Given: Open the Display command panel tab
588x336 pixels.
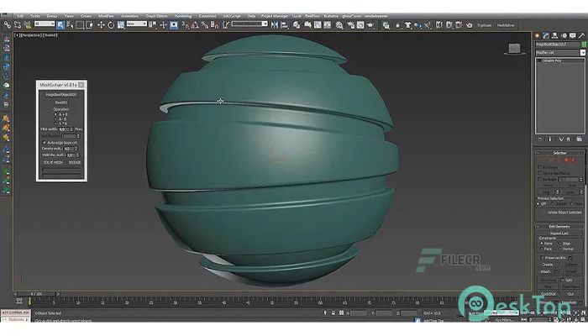Looking at the screenshot, I should click(x=573, y=35).
